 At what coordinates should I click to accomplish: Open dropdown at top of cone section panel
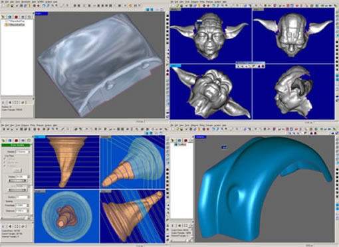point(23,152)
